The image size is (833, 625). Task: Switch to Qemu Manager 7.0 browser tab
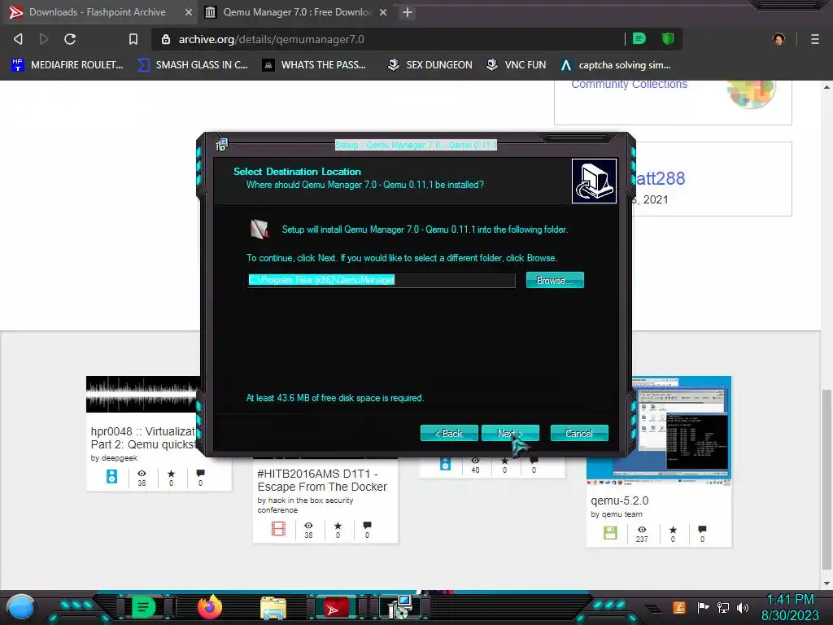tap(296, 11)
